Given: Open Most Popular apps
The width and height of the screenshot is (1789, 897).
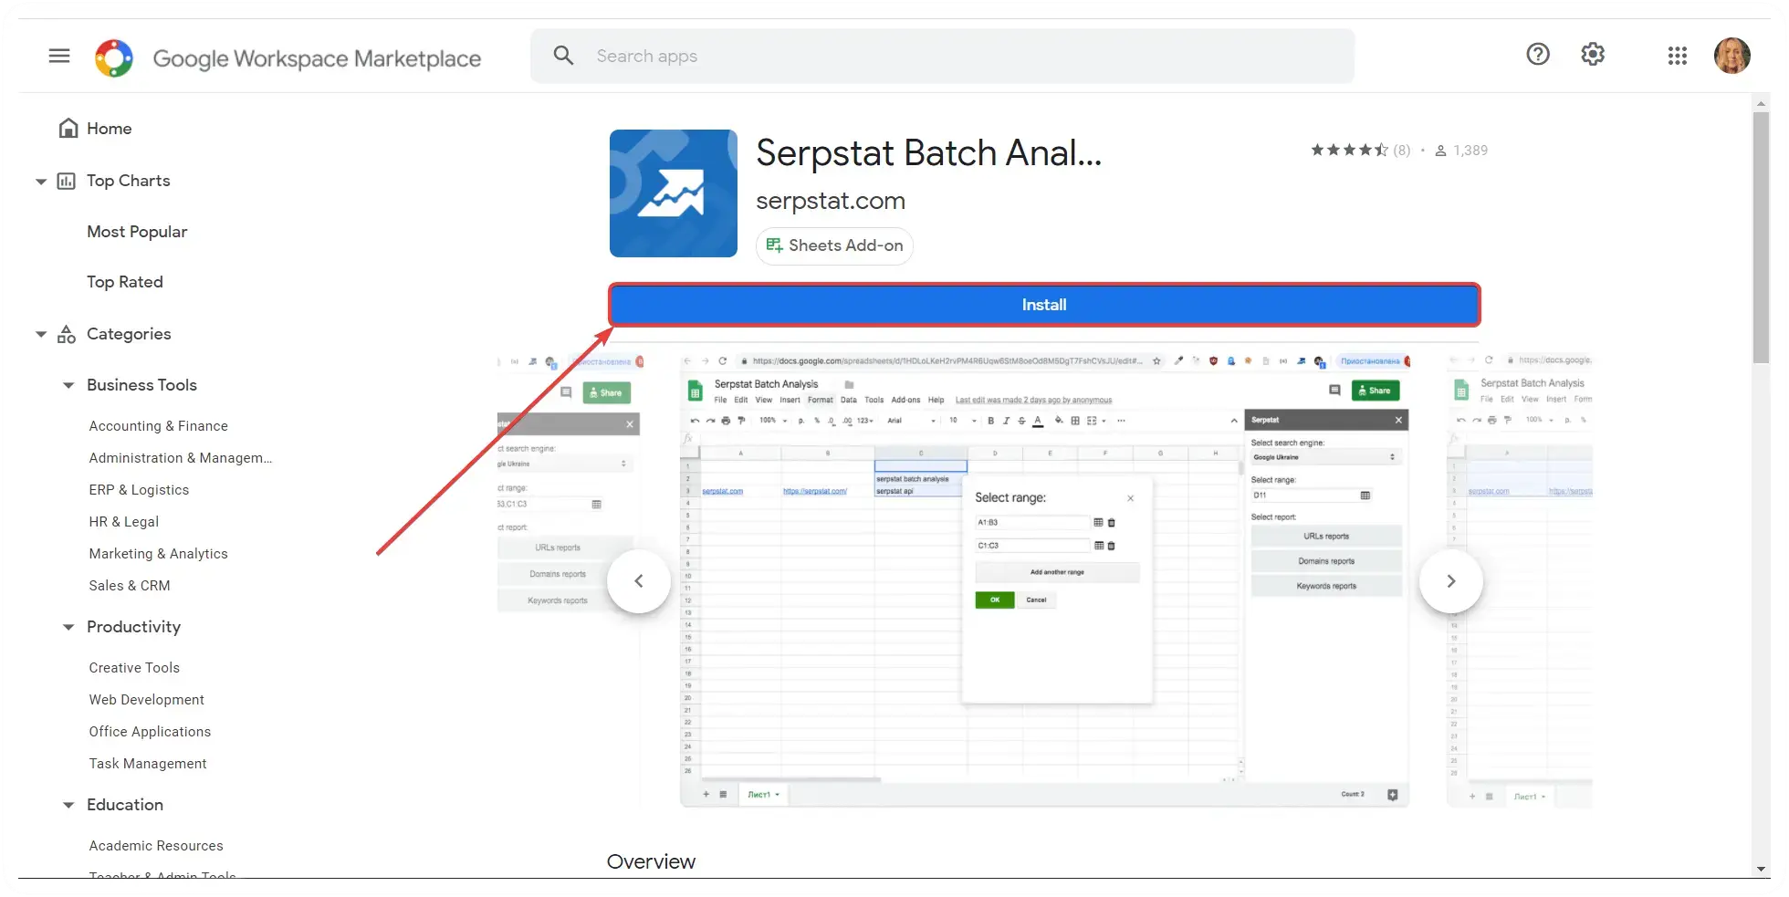Looking at the screenshot, I should 137,232.
